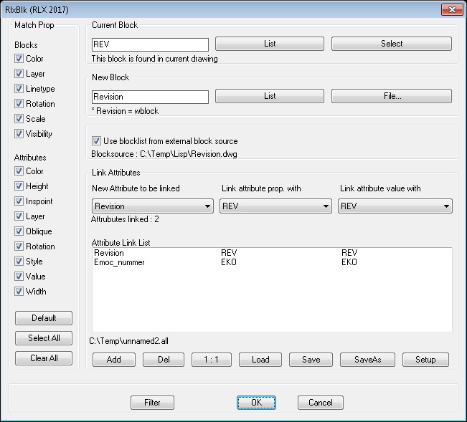467x422 pixels.
Task: Toggle the Blocks Visibility checkbox
Action: 19,133
